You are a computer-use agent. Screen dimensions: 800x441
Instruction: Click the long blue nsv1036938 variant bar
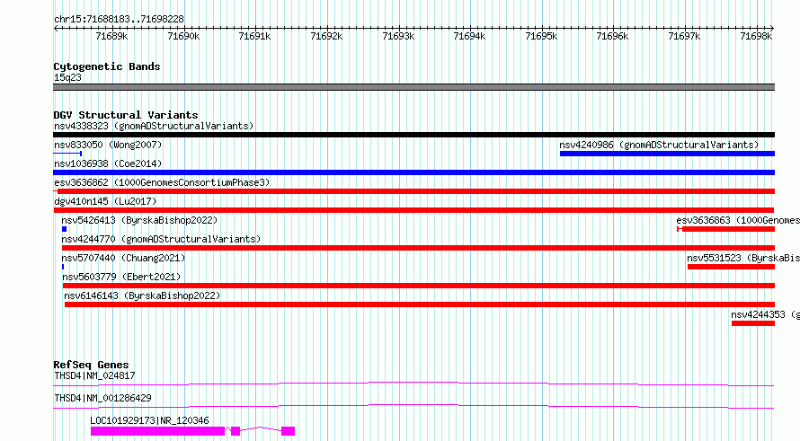pos(413,172)
